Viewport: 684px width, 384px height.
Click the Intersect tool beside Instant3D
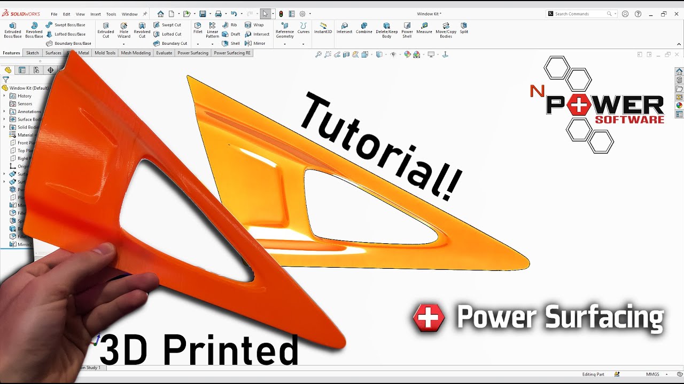[344, 28]
